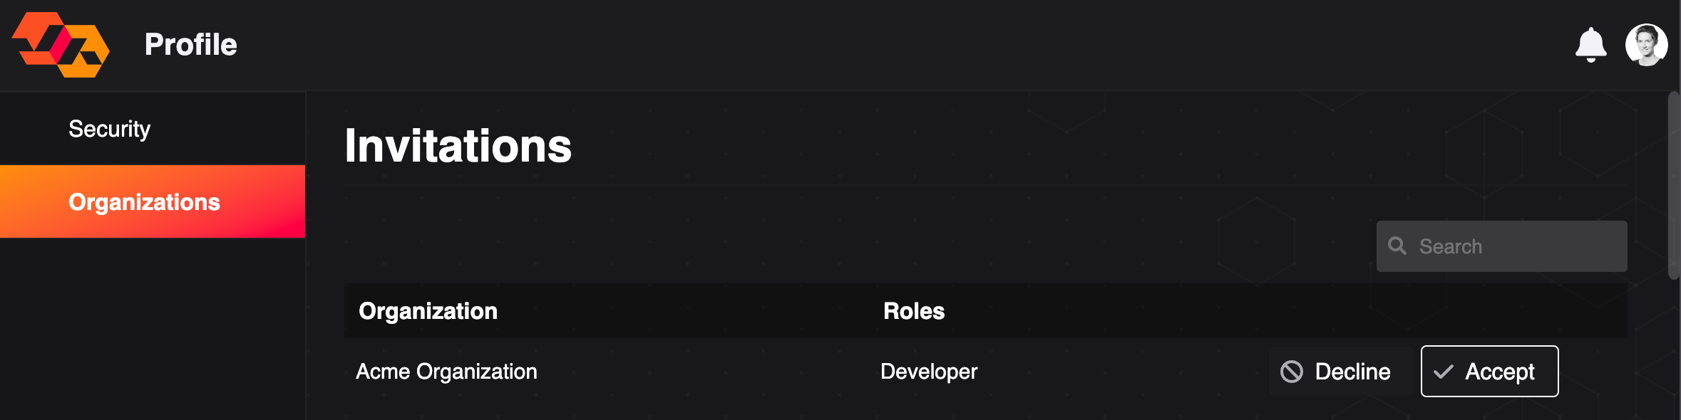The image size is (1681, 420).
Task: Click the vertical page scrollbar
Action: tap(1674, 185)
